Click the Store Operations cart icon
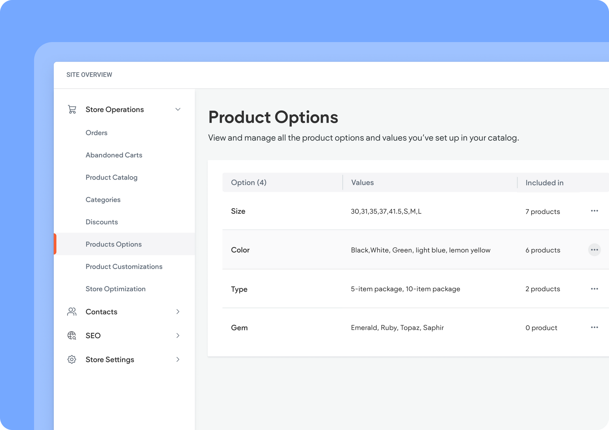609x430 pixels. [72, 109]
